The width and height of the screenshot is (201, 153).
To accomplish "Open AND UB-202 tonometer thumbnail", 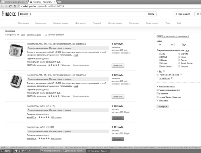I will [16, 82].
